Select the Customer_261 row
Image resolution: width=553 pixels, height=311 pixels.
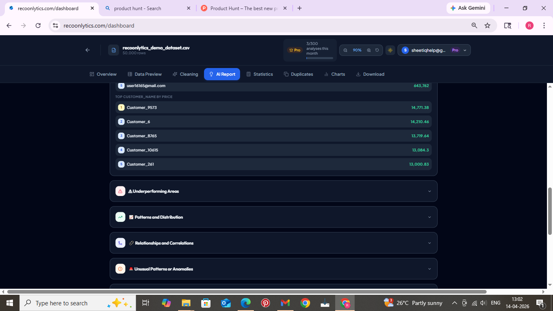pos(274,164)
